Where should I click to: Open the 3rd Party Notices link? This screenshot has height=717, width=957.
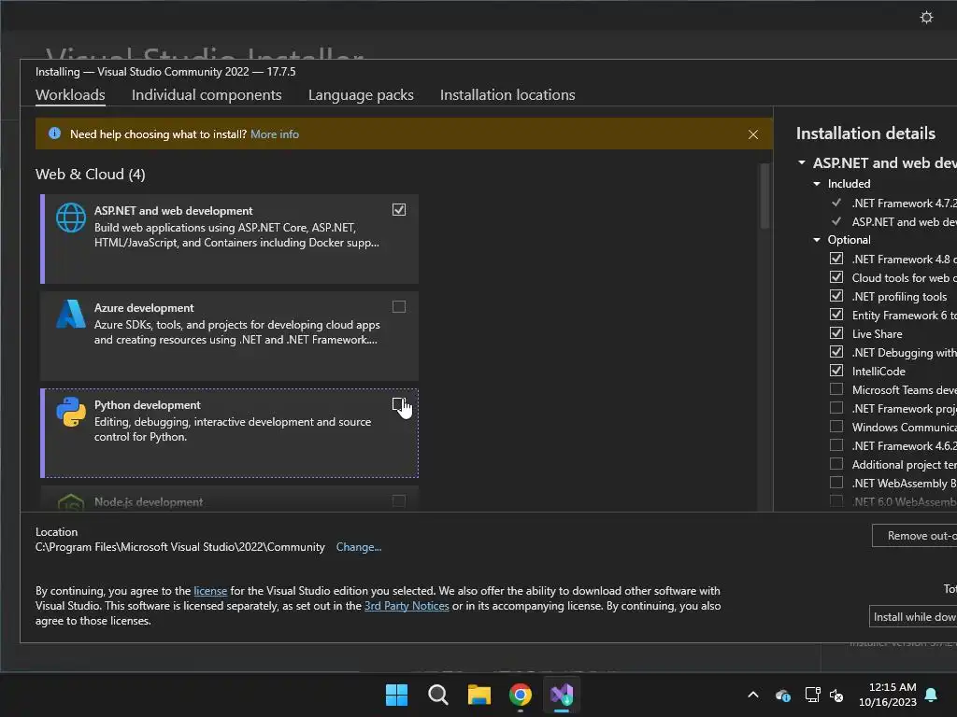point(407,606)
